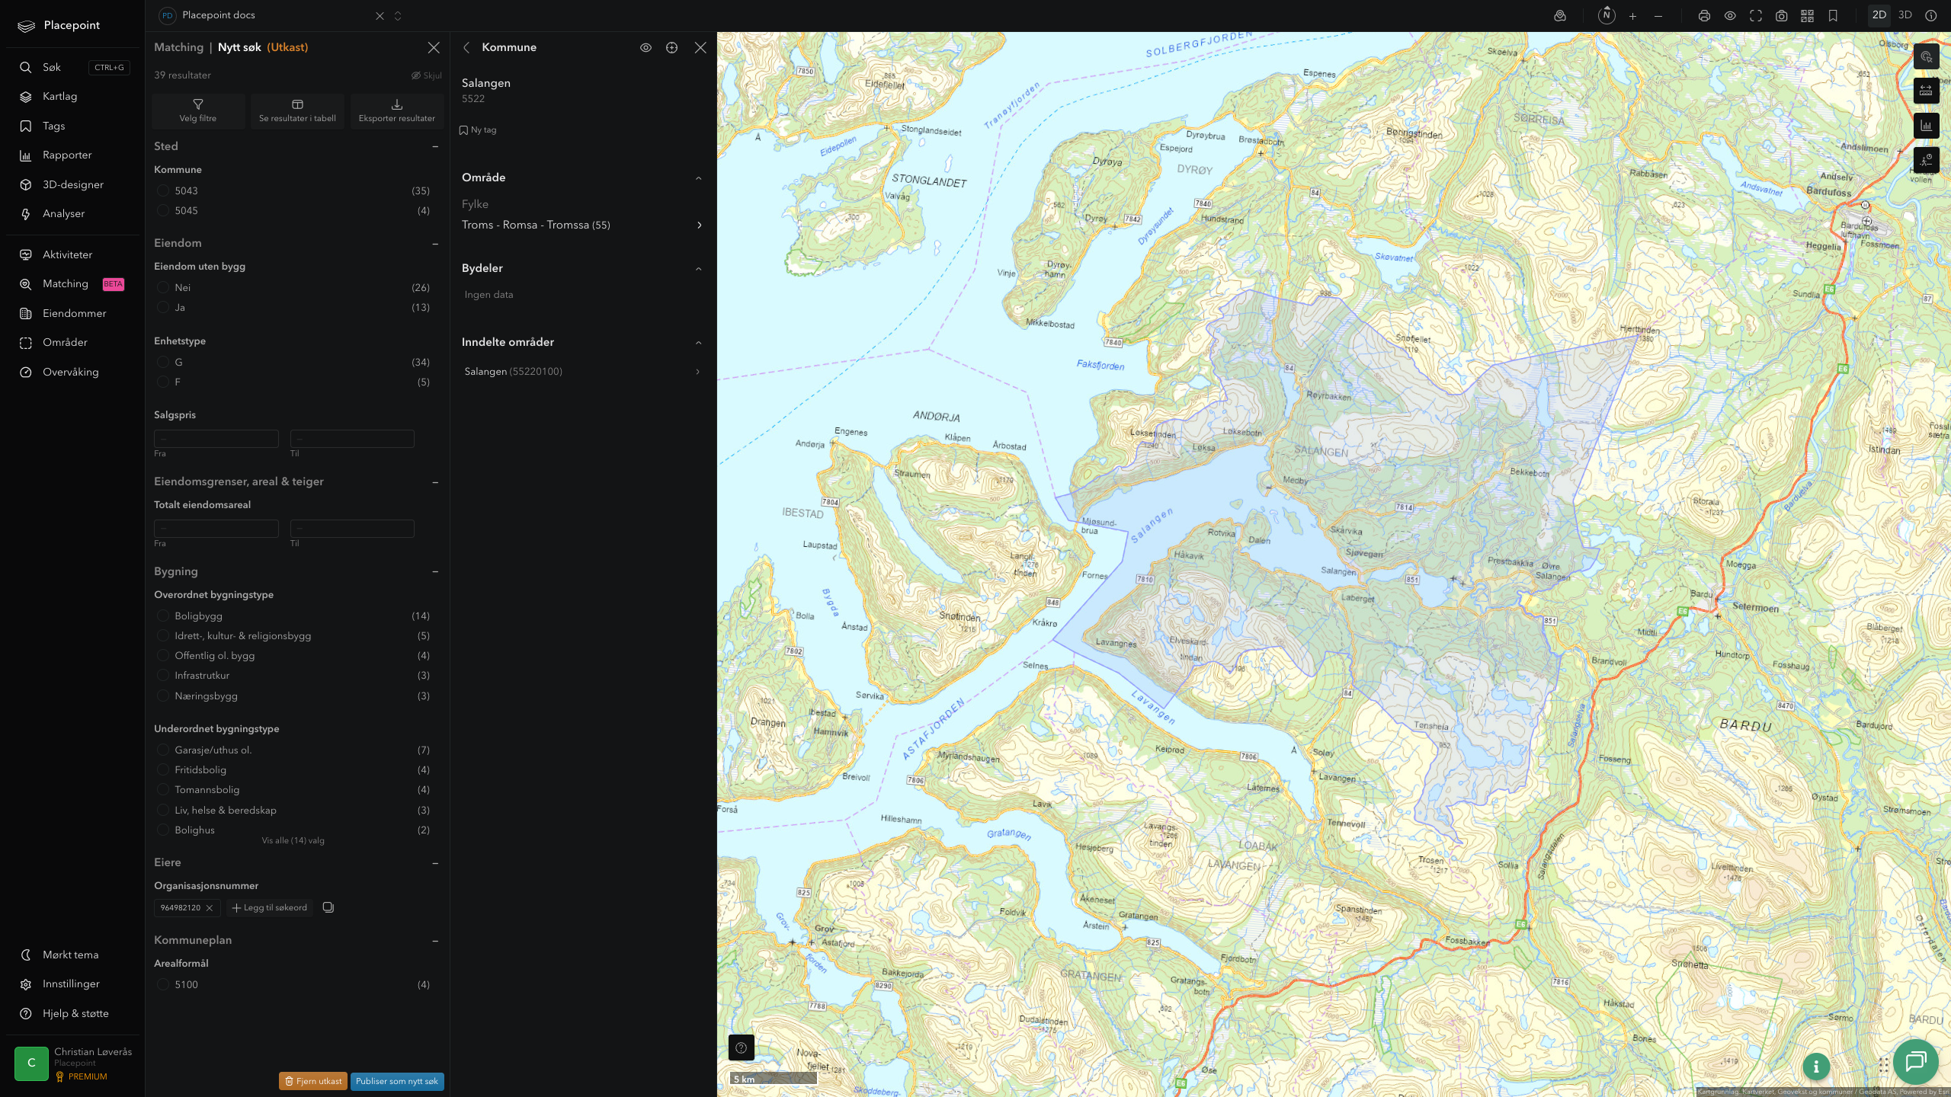The height and width of the screenshot is (1097, 1951).
Task: Go to Aktiviteter in the sidebar
Action: click(x=72, y=255)
